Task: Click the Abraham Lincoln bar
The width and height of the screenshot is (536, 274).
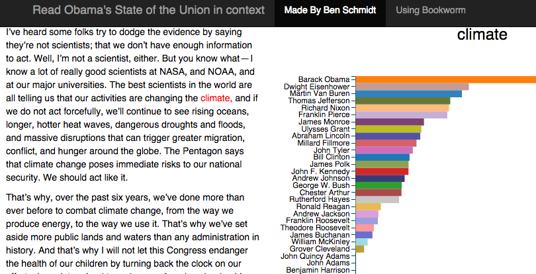Action: point(388,136)
